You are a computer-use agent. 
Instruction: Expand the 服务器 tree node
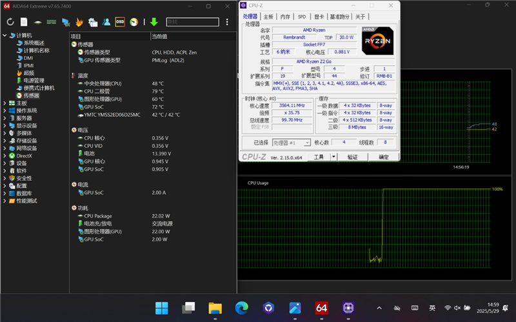coord(5,118)
